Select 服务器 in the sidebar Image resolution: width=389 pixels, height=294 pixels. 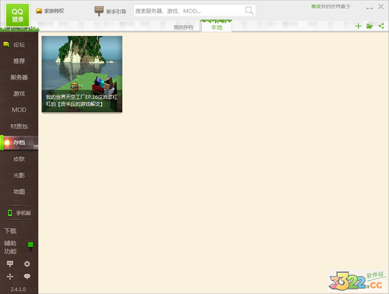(x=19, y=77)
